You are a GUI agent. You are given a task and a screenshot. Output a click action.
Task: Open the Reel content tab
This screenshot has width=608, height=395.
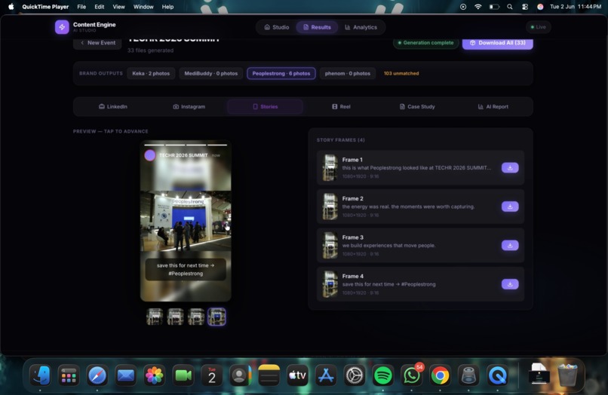[341, 106]
